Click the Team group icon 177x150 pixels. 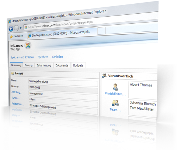pyautogui.click(x=115, y=103)
